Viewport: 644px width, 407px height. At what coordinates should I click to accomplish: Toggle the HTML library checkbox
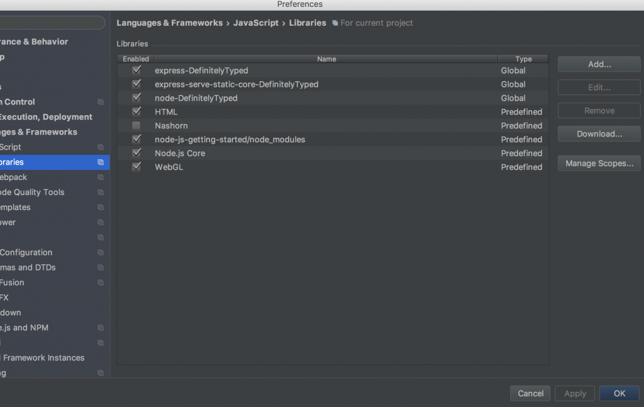pyautogui.click(x=136, y=112)
